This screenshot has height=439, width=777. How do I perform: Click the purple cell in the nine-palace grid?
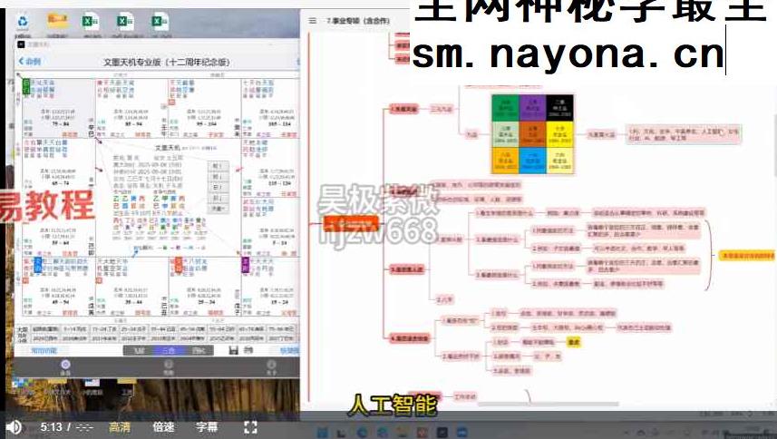[532, 108]
